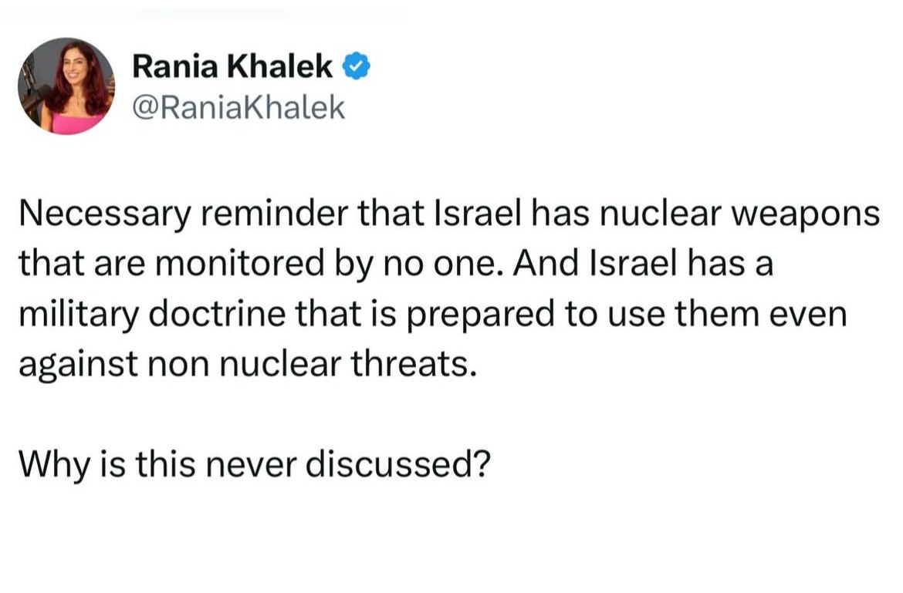Click the blue verified checkmark badge

[357, 66]
